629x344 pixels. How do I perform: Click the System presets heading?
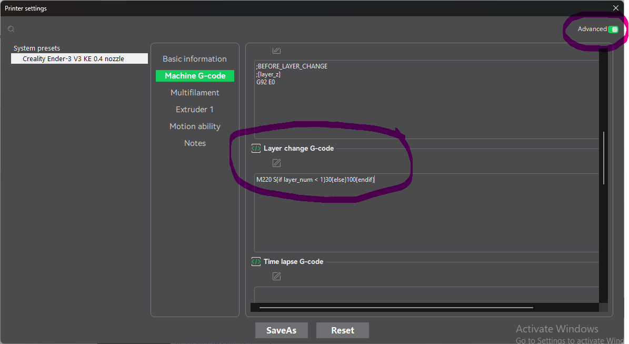click(36, 48)
